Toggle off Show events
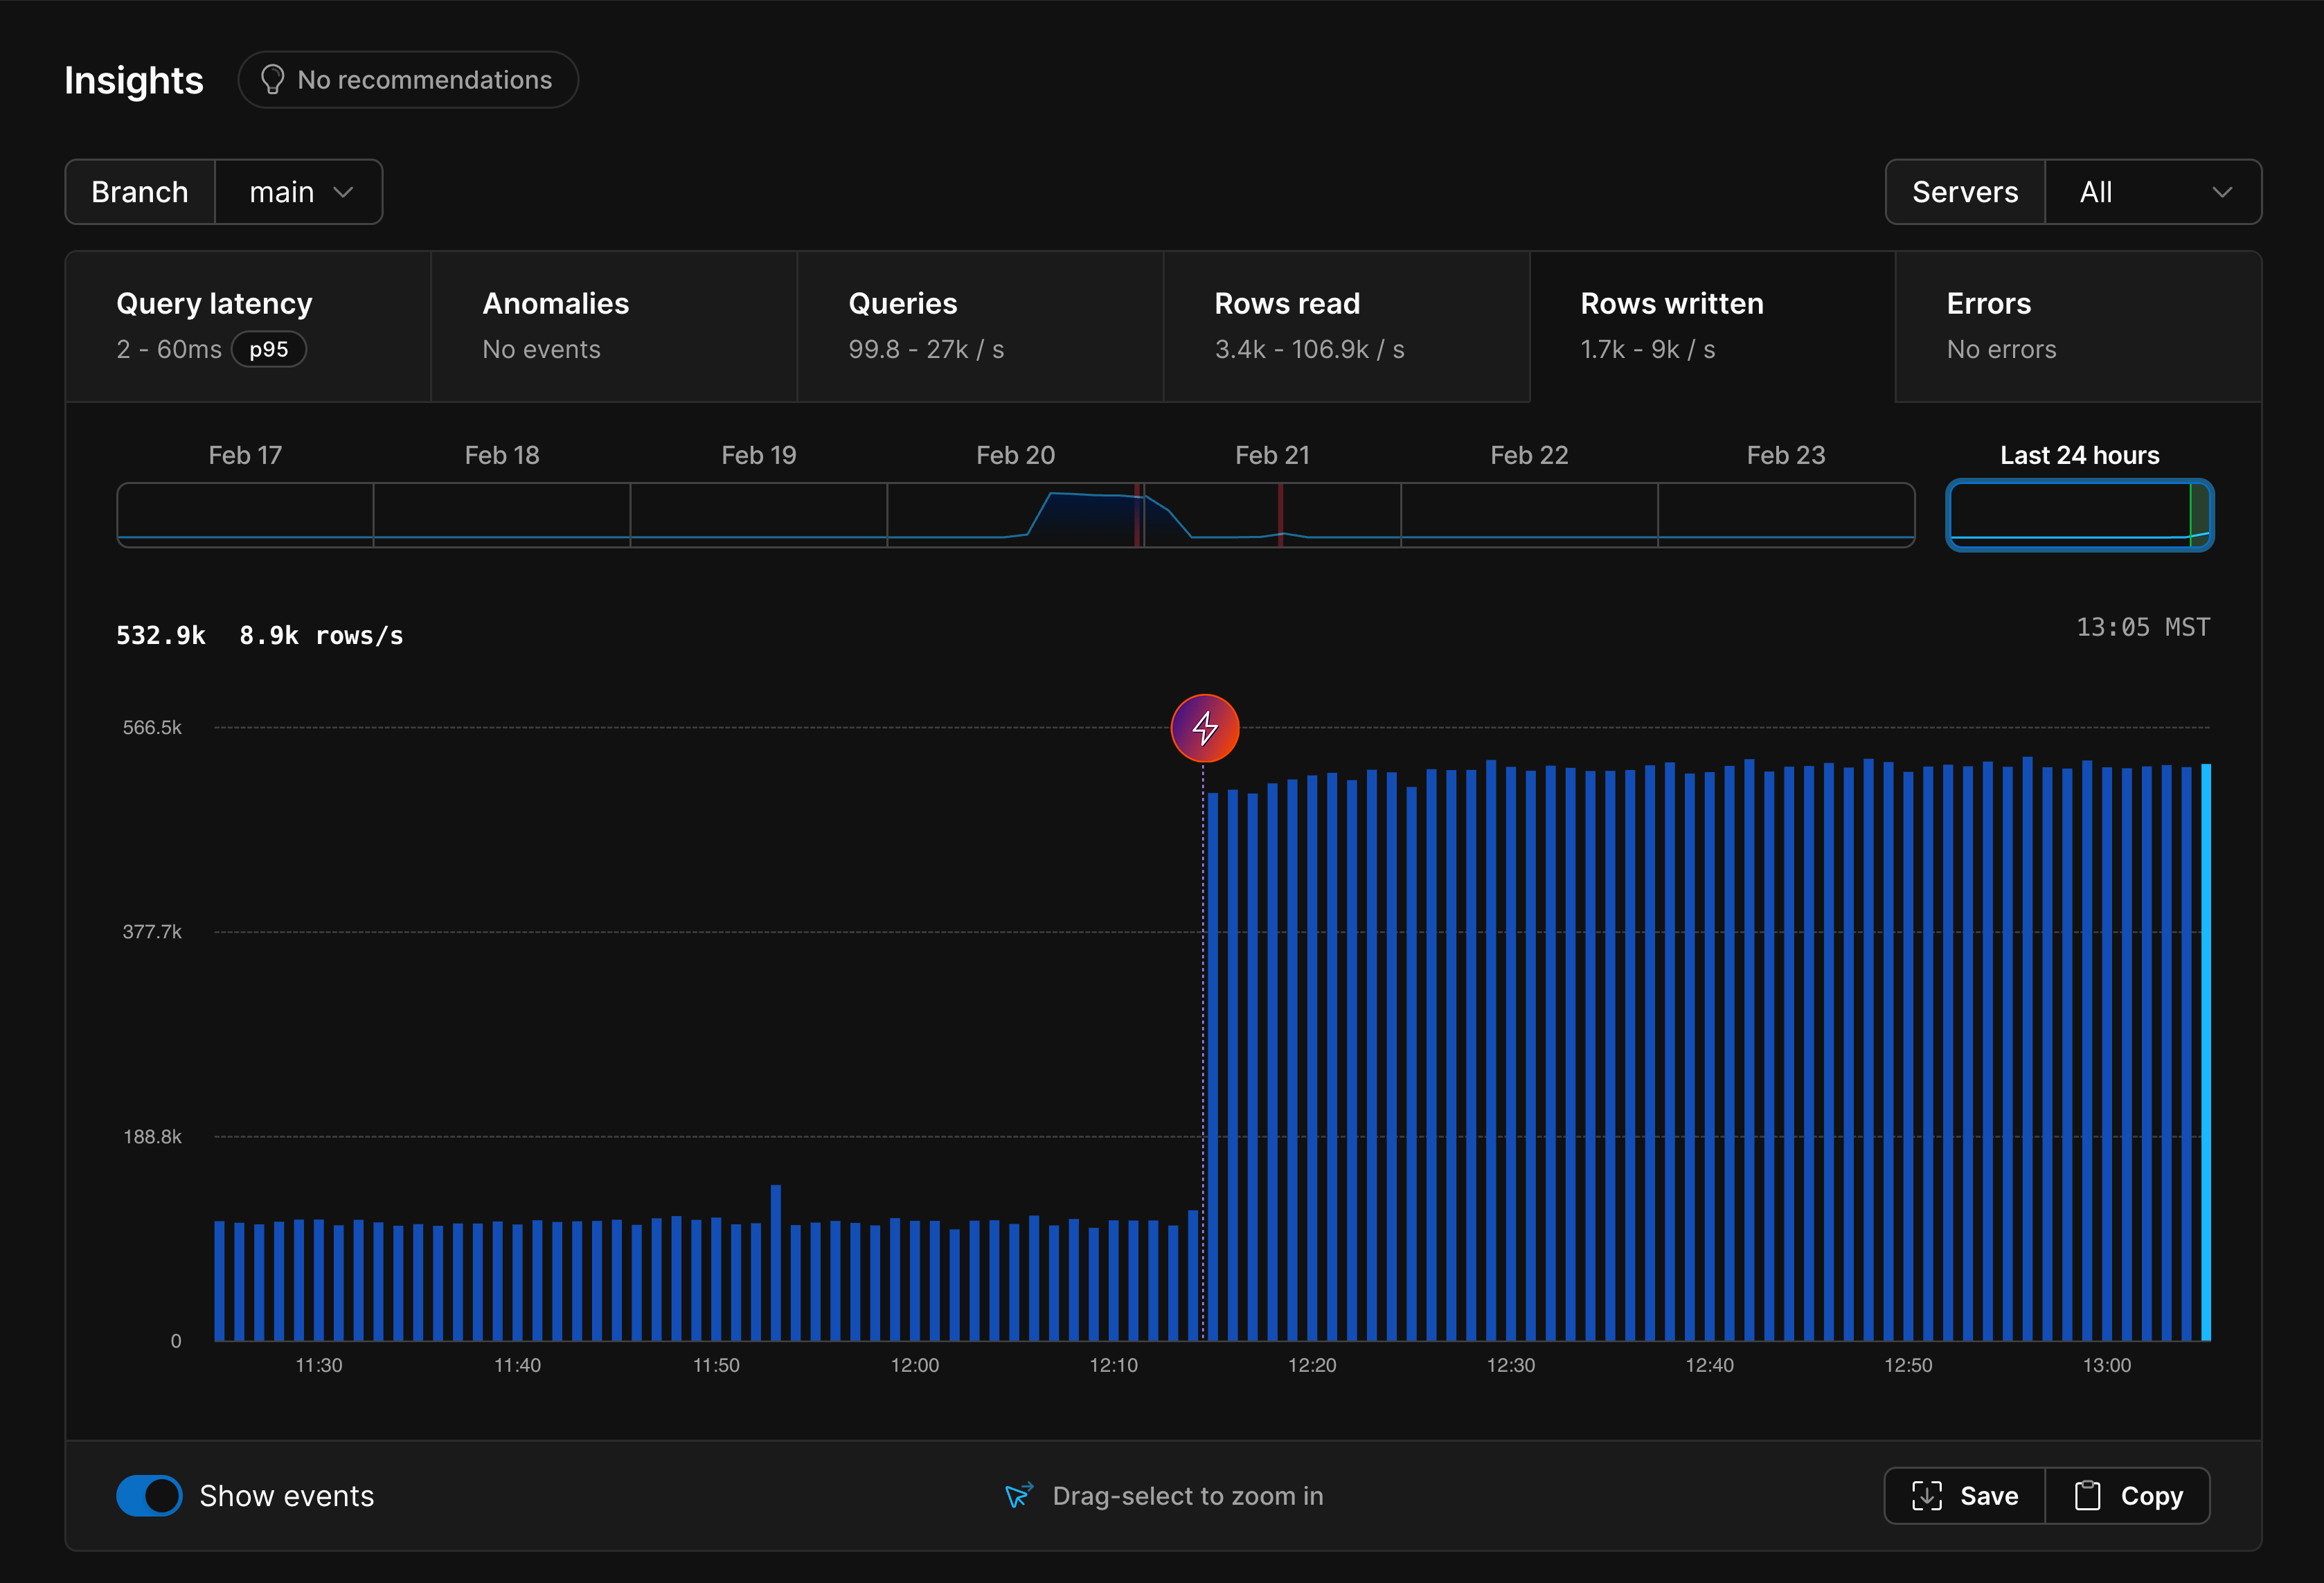Image resolution: width=2324 pixels, height=1583 pixels. click(149, 1495)
